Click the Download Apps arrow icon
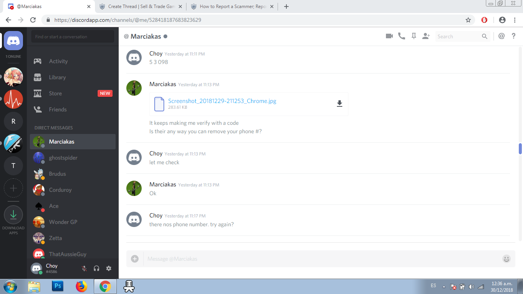Image resolution: width=523 pixels, height=294 pixels. click(x=13, y=215)
